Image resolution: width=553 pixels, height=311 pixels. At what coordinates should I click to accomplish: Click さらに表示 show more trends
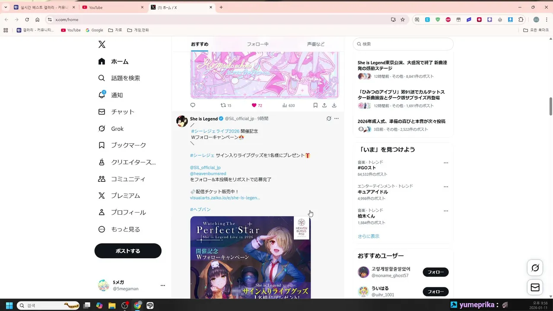click(369, 236)
